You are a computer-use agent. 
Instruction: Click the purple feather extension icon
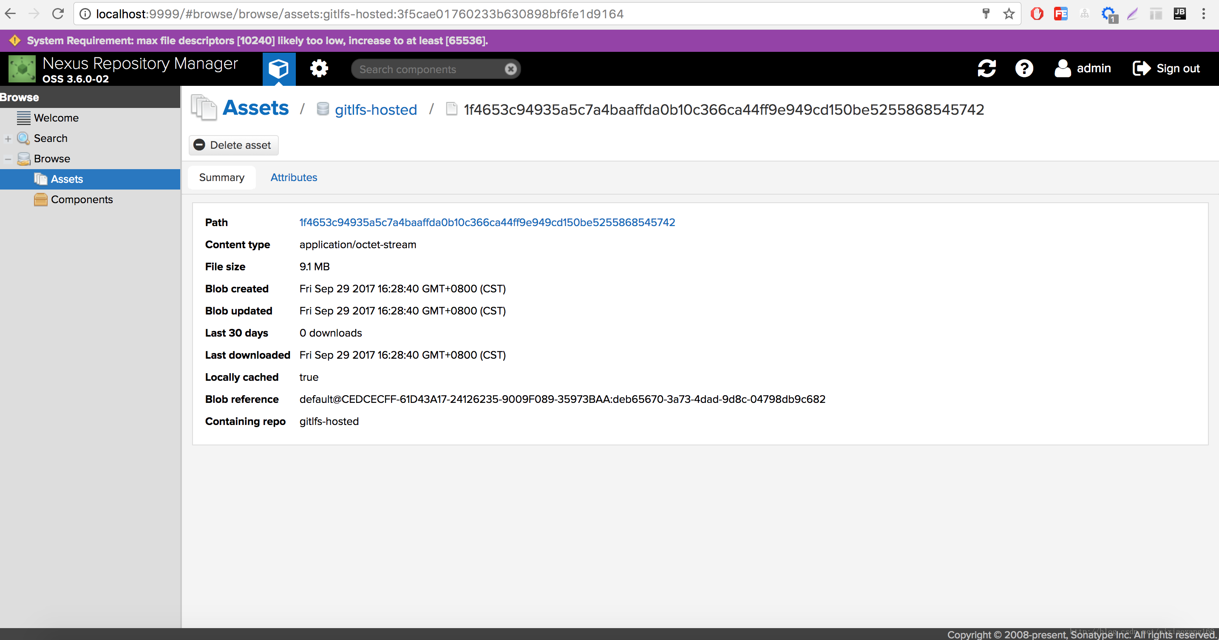click(1132, 14)
